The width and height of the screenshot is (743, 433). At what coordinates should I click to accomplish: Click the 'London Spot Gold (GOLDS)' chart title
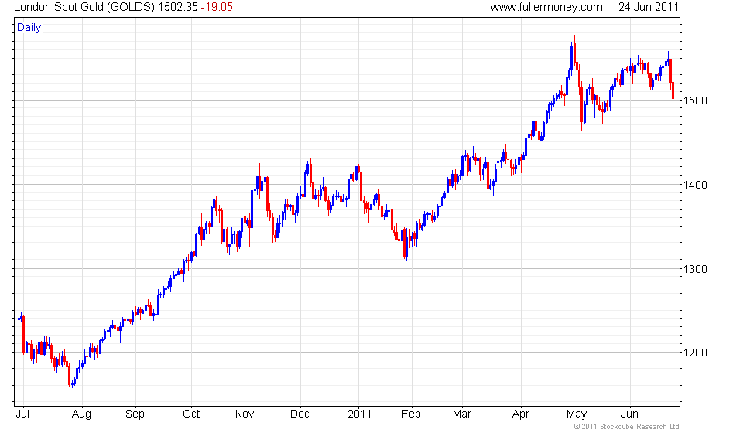pos(84,7)
